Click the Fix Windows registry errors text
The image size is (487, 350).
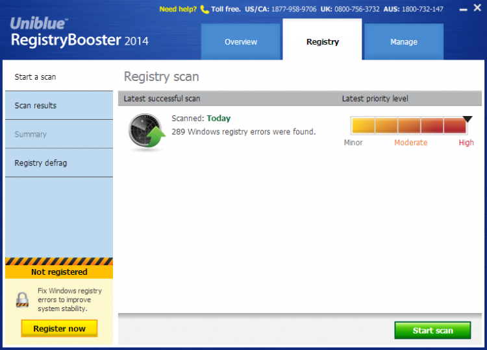pos(69,300)
